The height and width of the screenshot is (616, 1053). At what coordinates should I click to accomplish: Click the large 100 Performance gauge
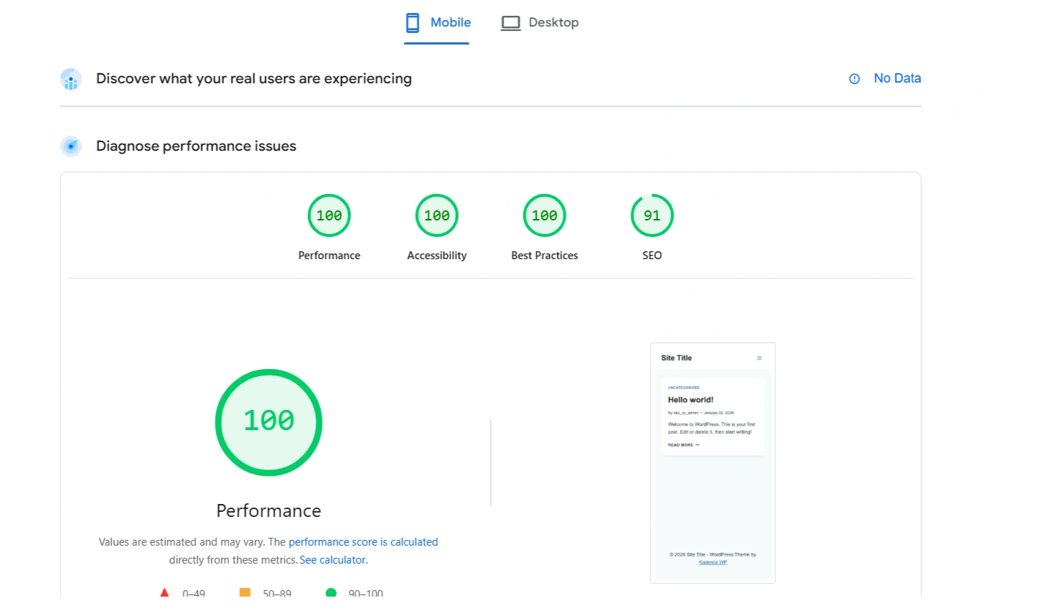click(268, 422)
